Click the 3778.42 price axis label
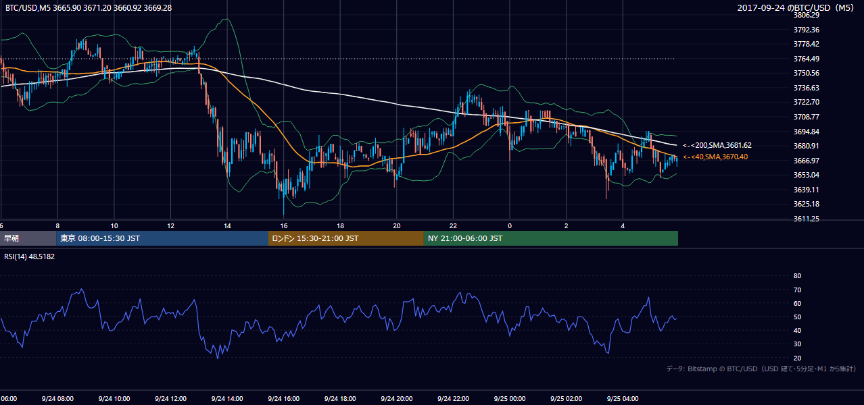 (807, 44)
